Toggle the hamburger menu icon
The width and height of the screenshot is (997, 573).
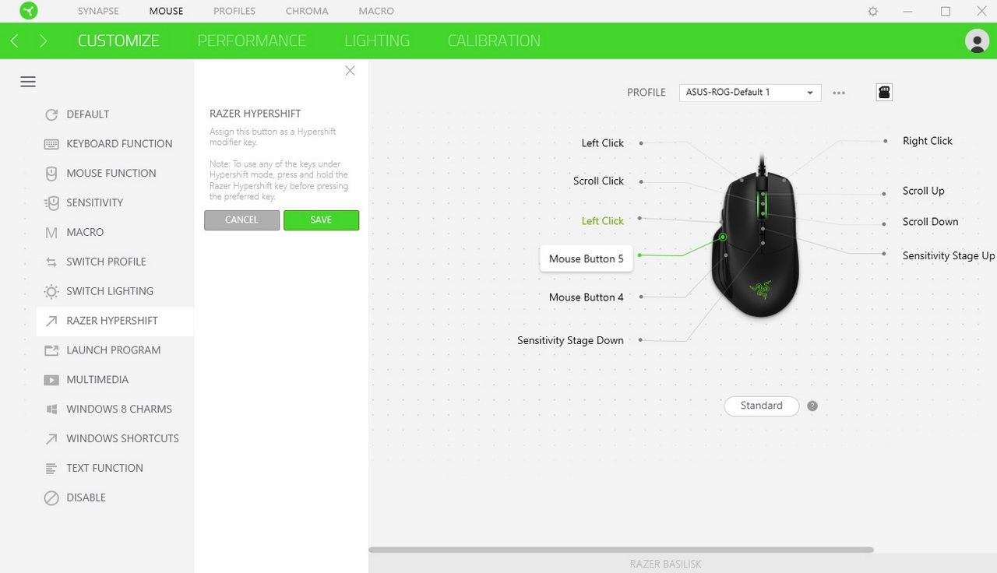pos(28,82)
